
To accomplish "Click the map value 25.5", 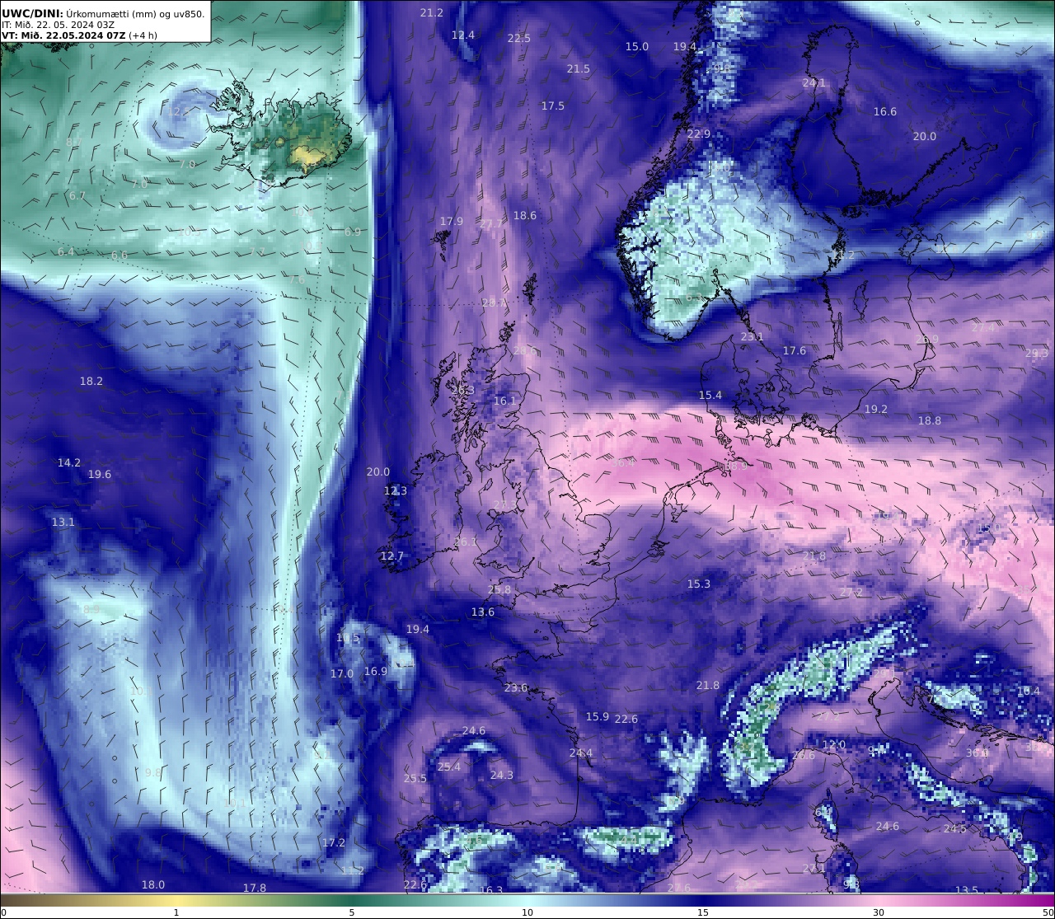I will point(415,778).
